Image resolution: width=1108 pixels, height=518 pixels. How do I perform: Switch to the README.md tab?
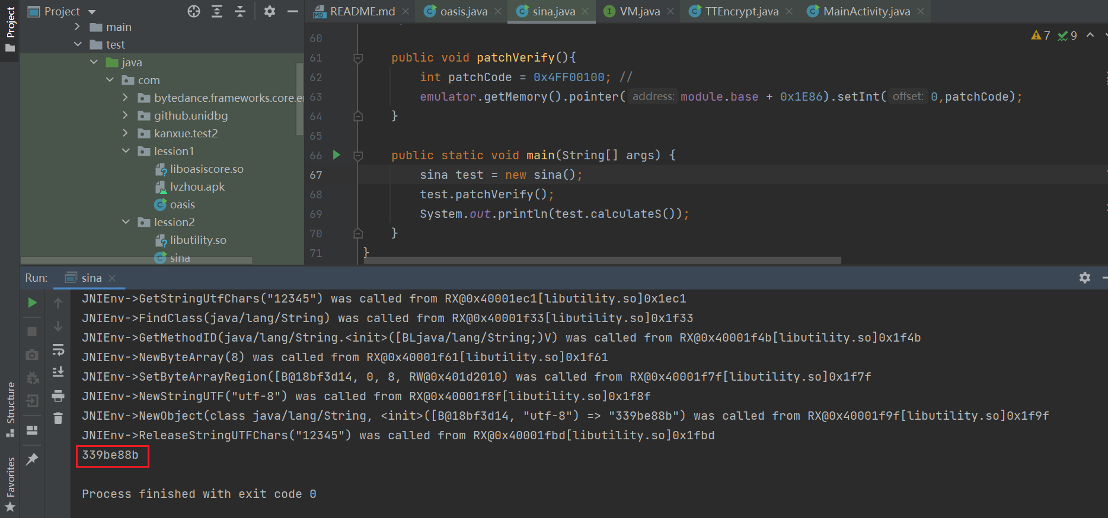coord(362,11)
